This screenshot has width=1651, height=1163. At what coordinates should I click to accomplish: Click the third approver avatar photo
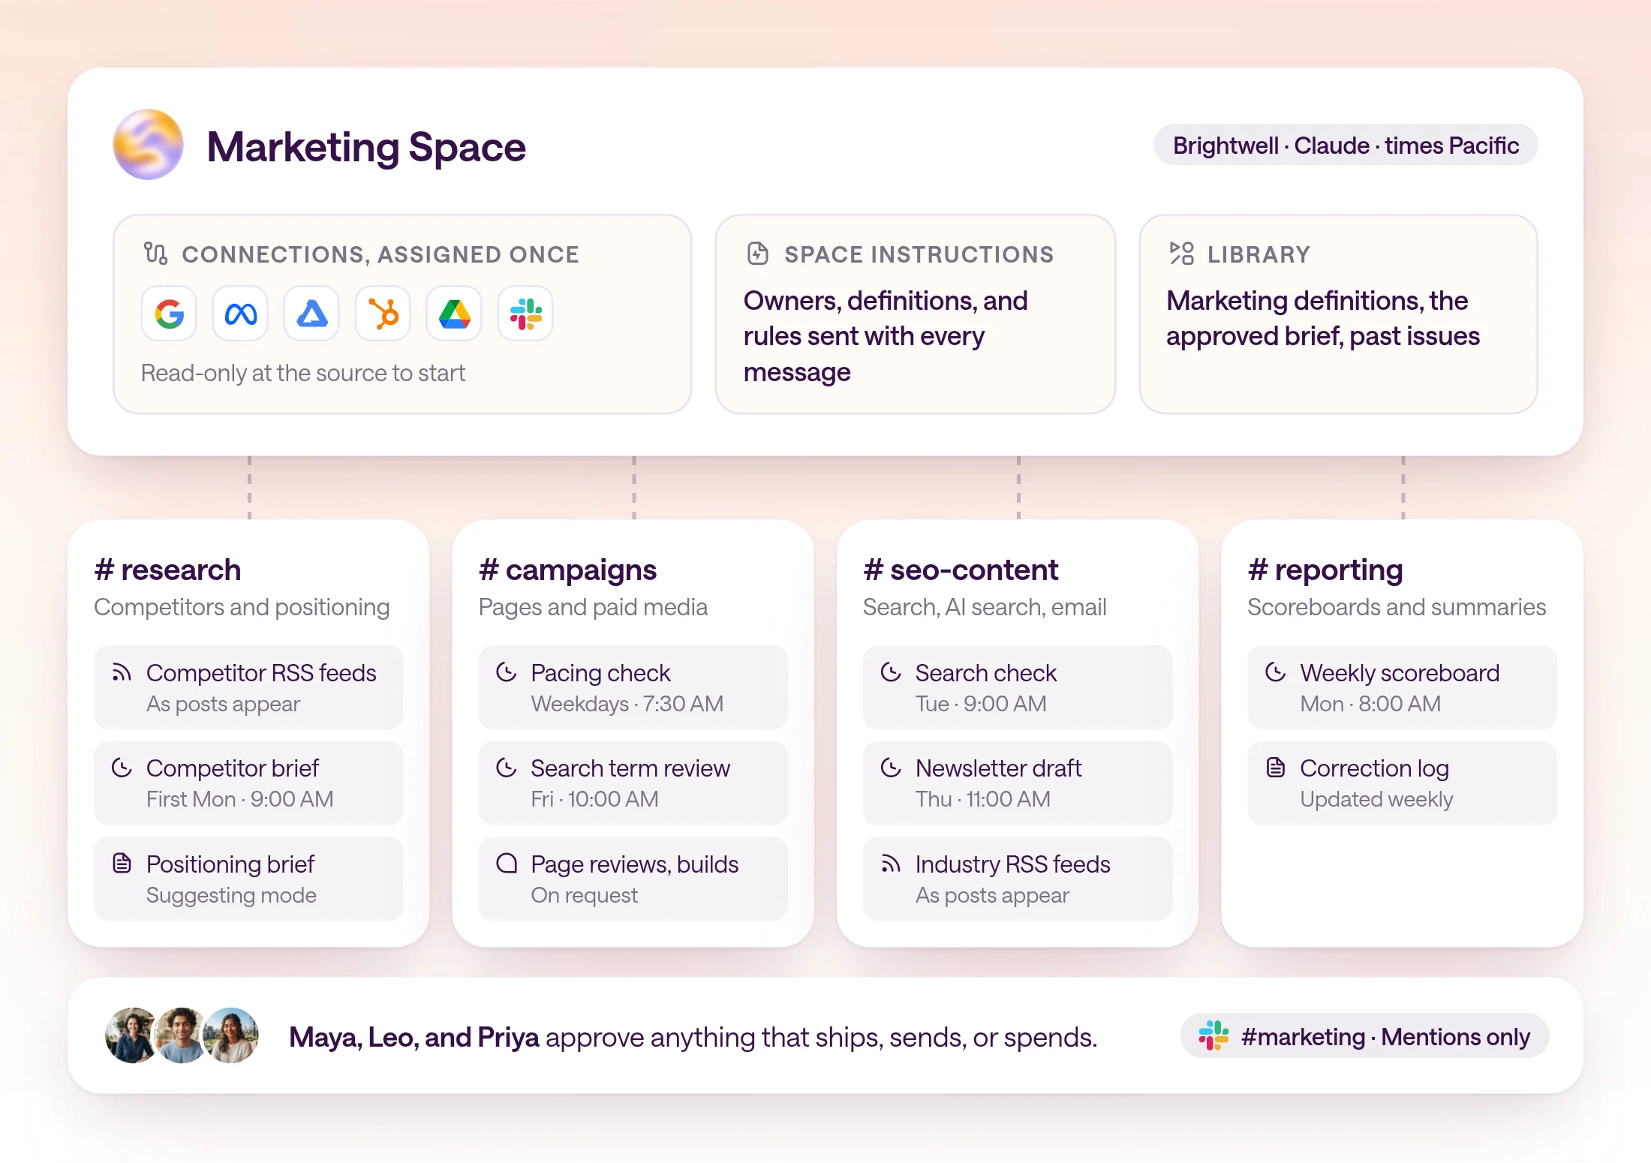(231, 1035)
